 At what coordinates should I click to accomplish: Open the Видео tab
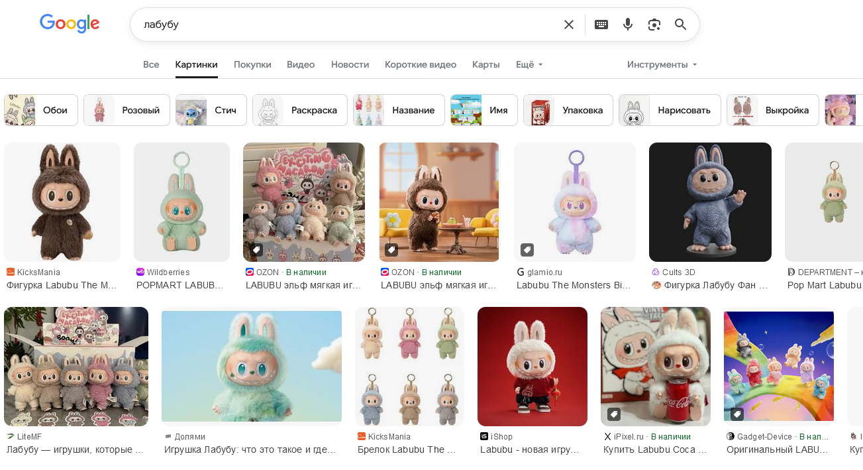point(301,64)
